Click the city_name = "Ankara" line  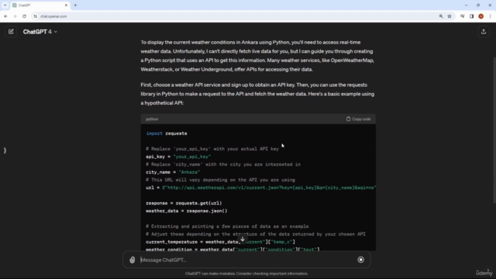[x=173, y=172]
